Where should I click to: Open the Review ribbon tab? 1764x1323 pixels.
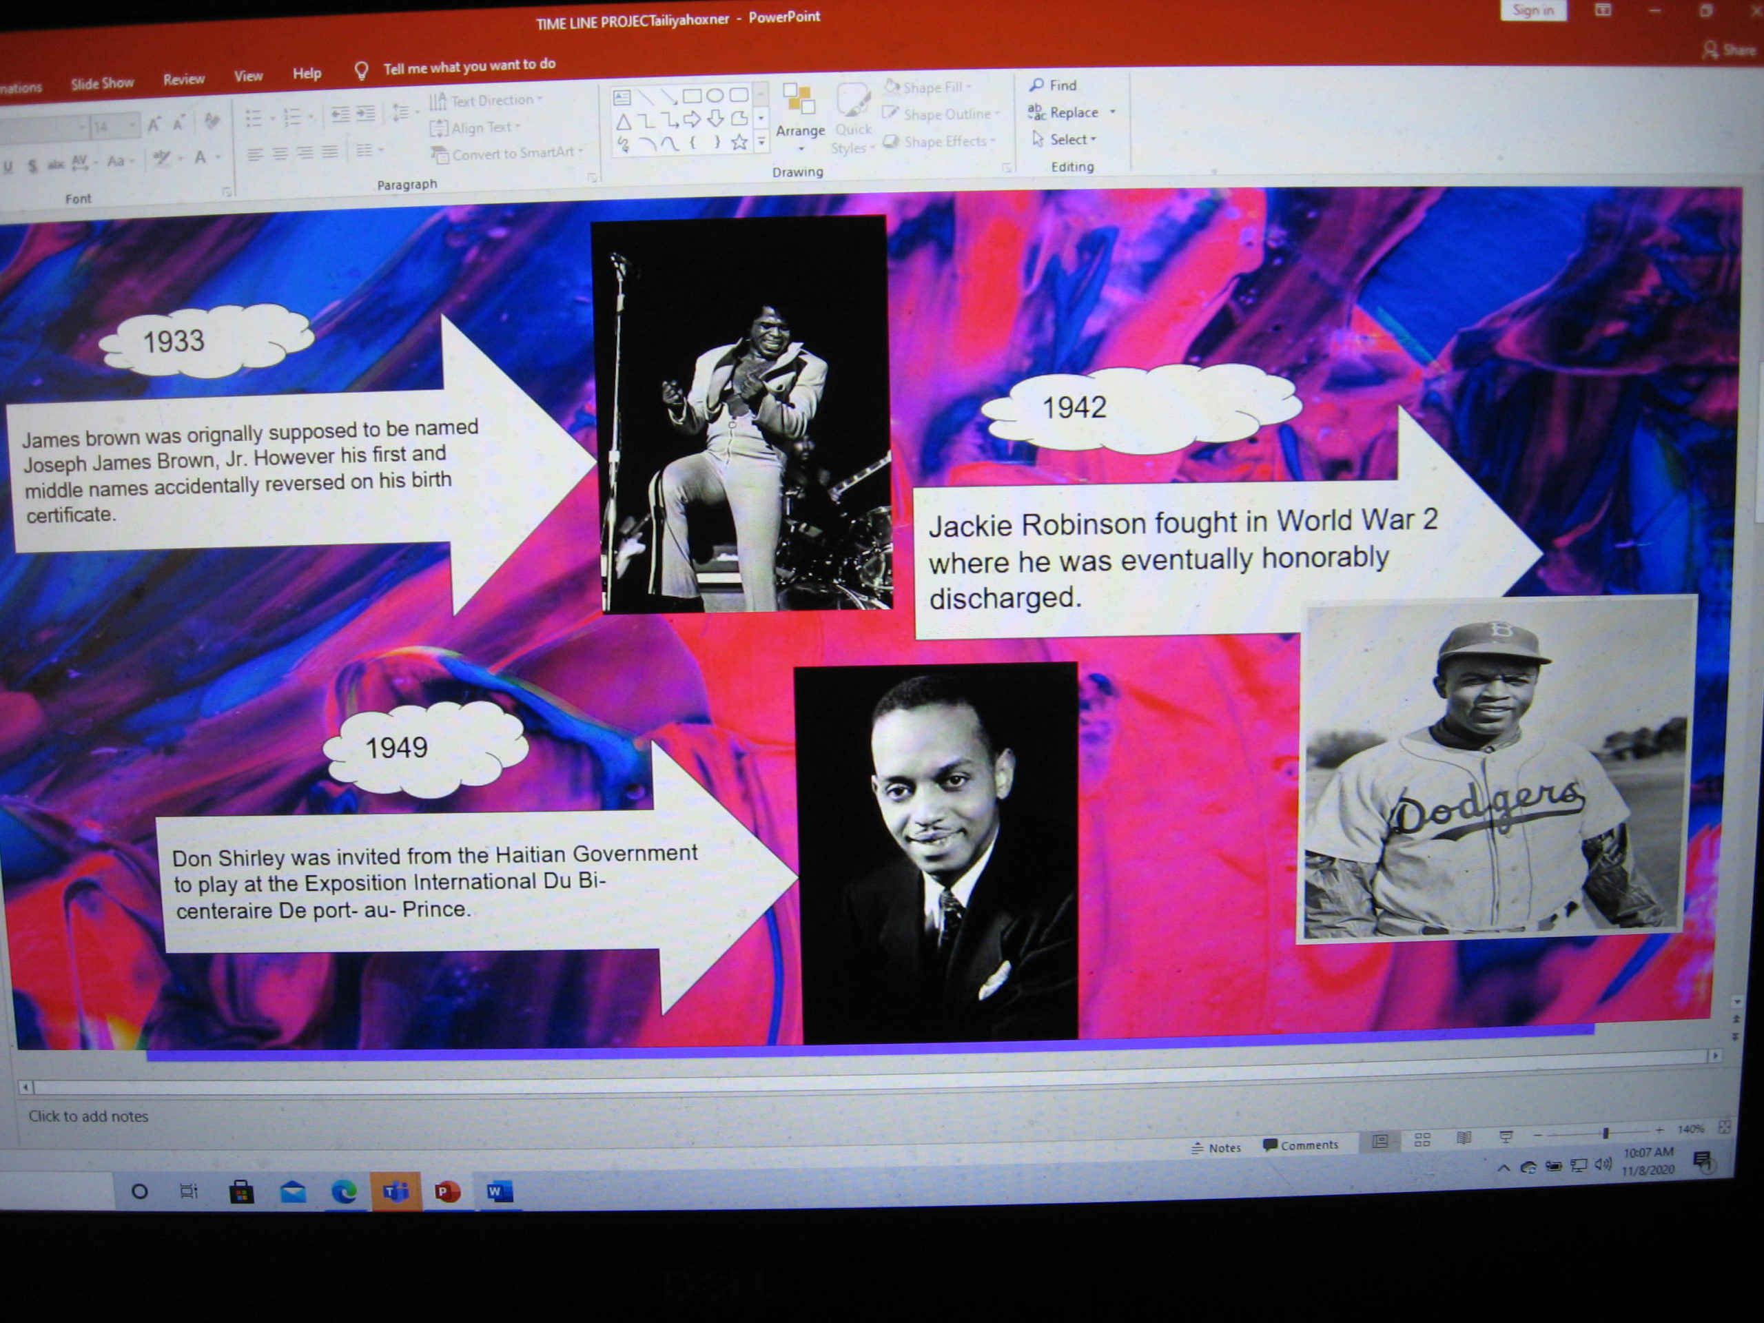[183, 79]
